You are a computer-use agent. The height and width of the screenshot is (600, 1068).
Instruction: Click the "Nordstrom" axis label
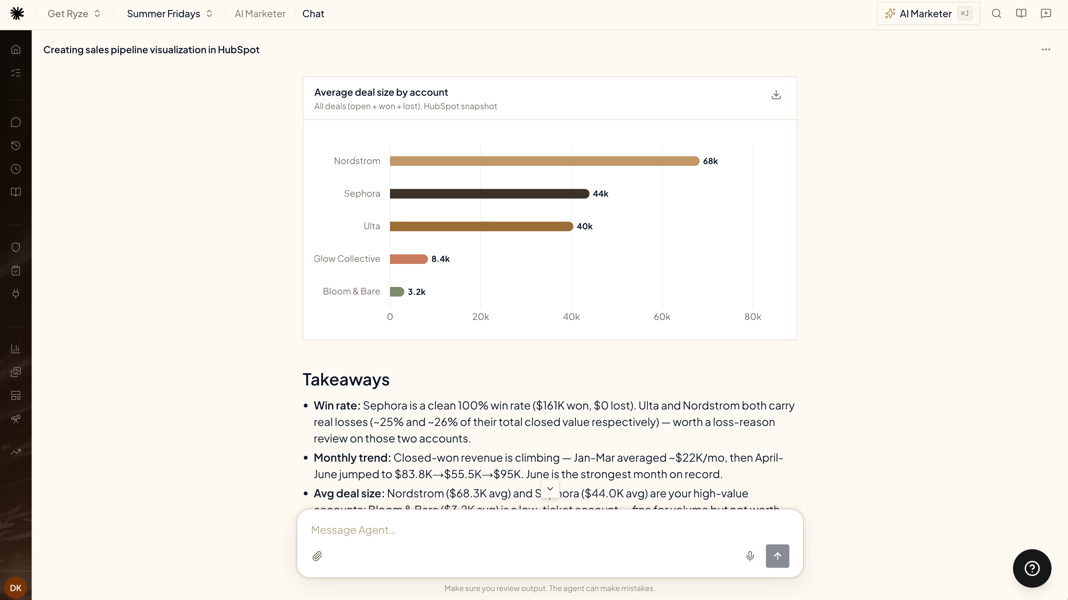(x=357, y=161)
